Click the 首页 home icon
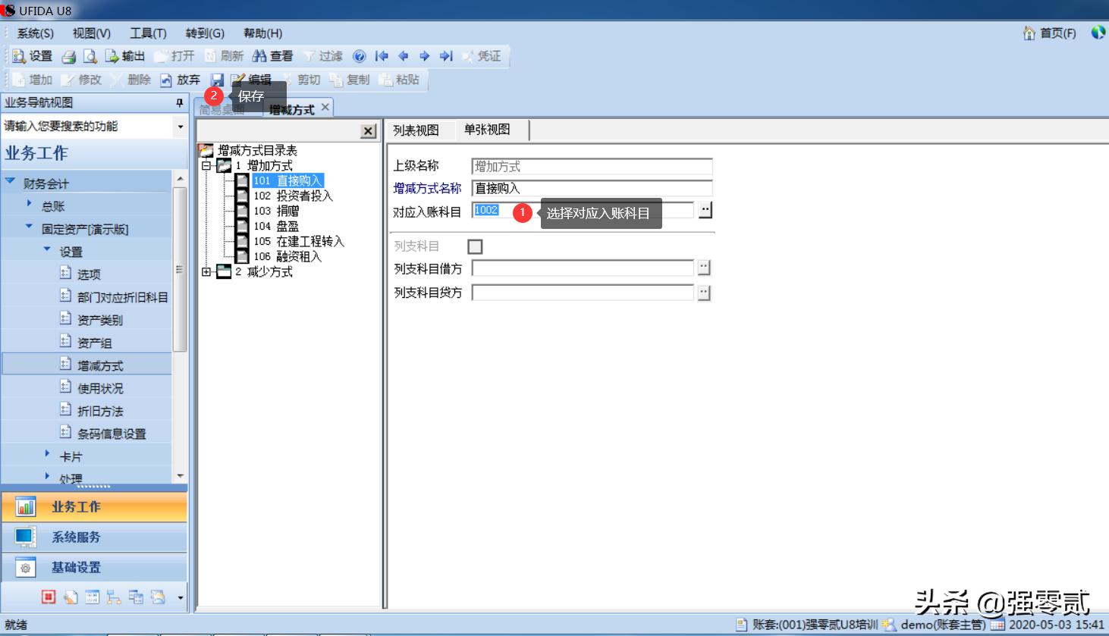 (1049, 33)
